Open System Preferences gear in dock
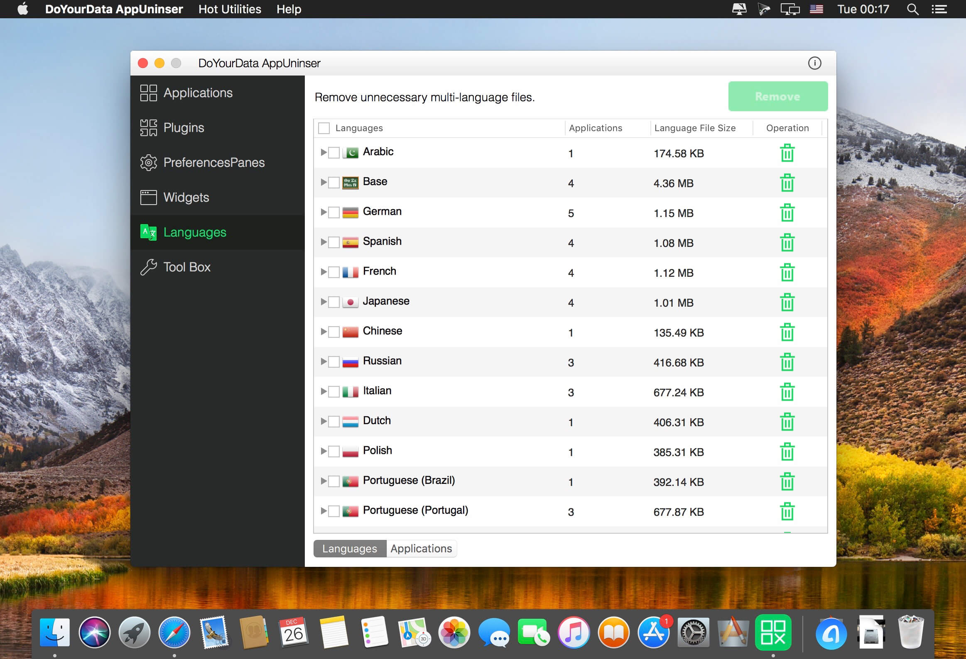Screen dimensions: 966x659 point(693,632)
